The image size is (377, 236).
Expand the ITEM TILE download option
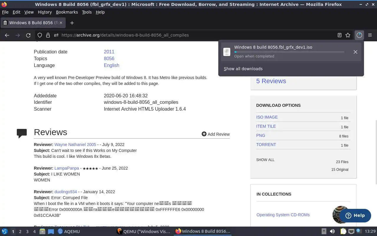coord(266,126)
